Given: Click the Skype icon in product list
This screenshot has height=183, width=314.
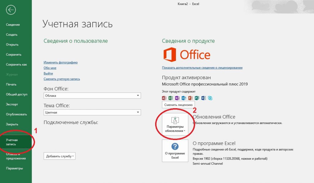Looking at the screenshot, I should 210,98.
